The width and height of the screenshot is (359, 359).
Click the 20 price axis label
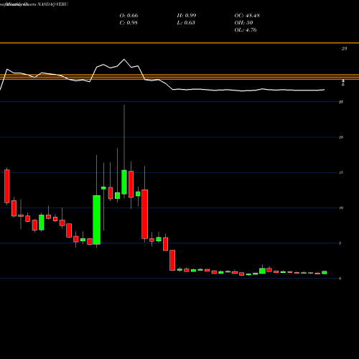click(x=341, y=137)
